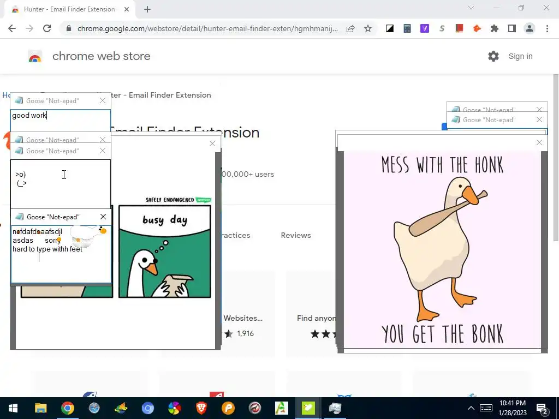Screen dimensions: 559x419
Task: Open the touch keyboard from the tray
Action: point(486,408)
